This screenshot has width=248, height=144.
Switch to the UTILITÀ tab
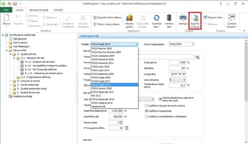click(x=58, y=10)
